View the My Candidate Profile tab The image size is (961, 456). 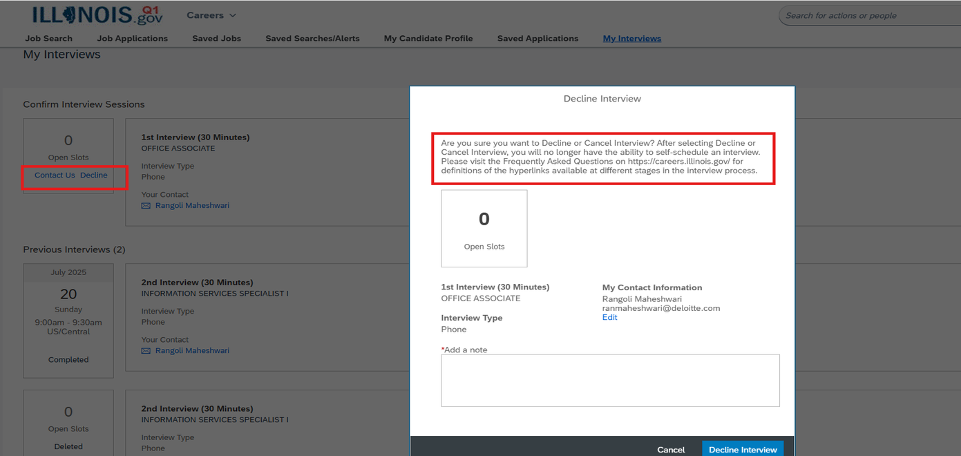(428, 39)
